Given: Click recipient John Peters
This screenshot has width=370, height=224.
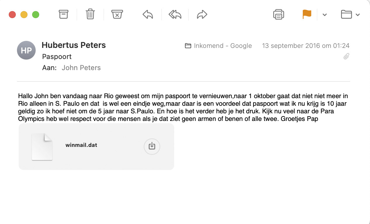Looking at the screenshot, I should (x=81, y=68).
